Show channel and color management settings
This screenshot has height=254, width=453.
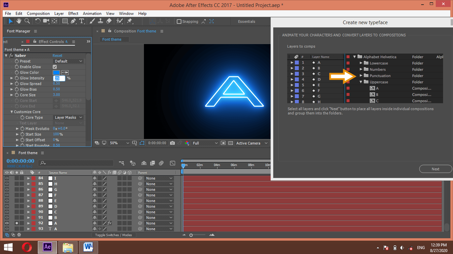[x=187, y=143]
